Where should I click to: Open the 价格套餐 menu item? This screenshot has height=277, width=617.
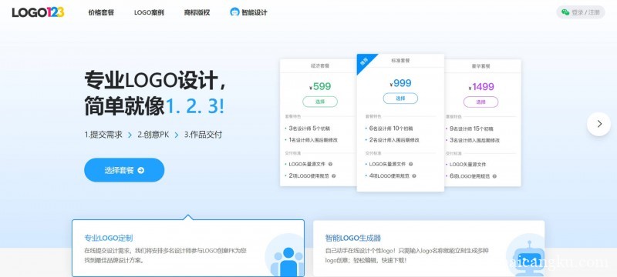(x=101, y=12)
